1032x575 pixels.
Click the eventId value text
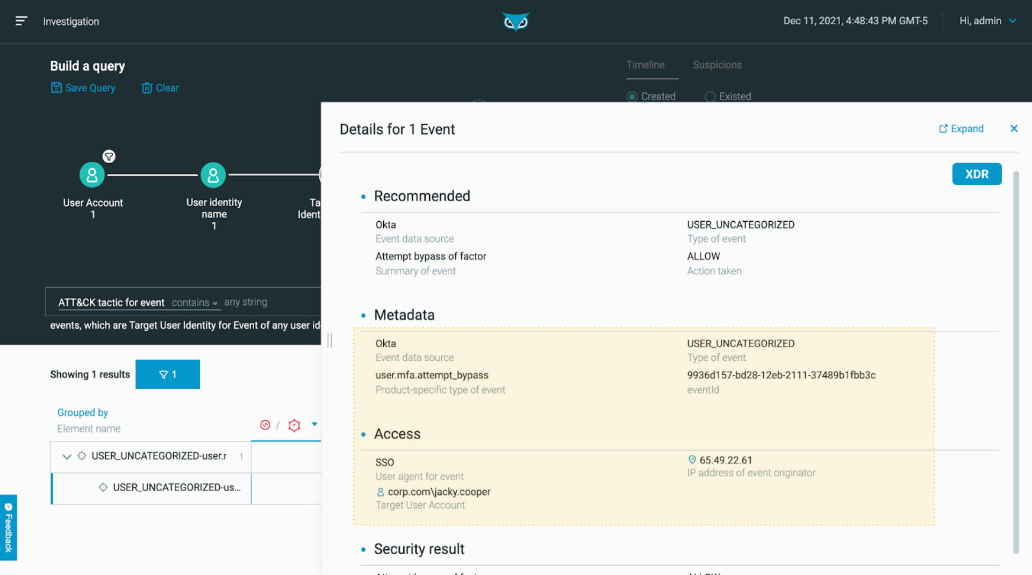coord(781,375)
